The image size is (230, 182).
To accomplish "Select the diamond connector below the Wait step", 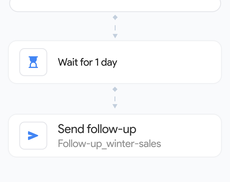I will click(115, 89).
